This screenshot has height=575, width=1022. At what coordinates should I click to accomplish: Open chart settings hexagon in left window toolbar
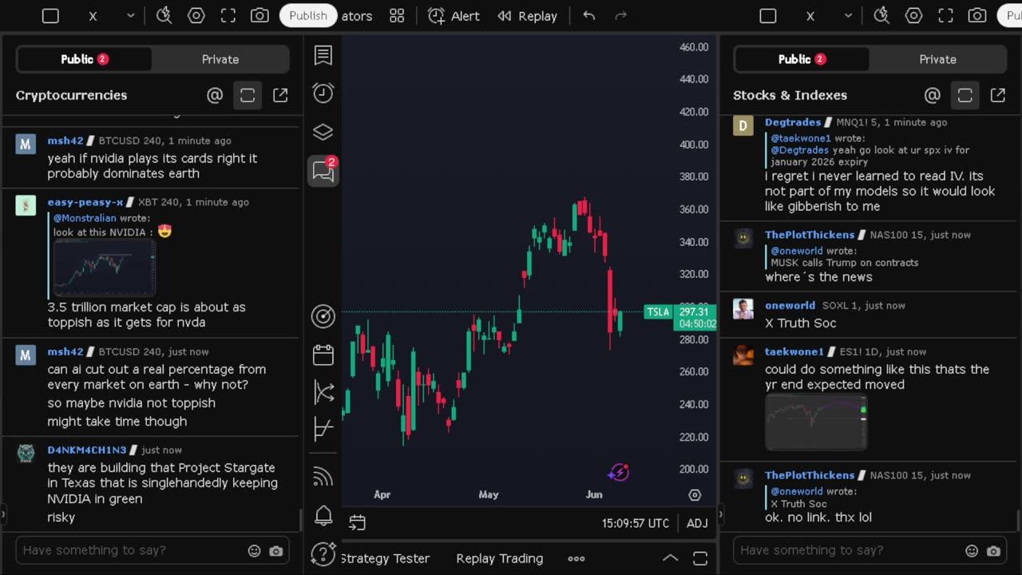click(x=196, y=16)
